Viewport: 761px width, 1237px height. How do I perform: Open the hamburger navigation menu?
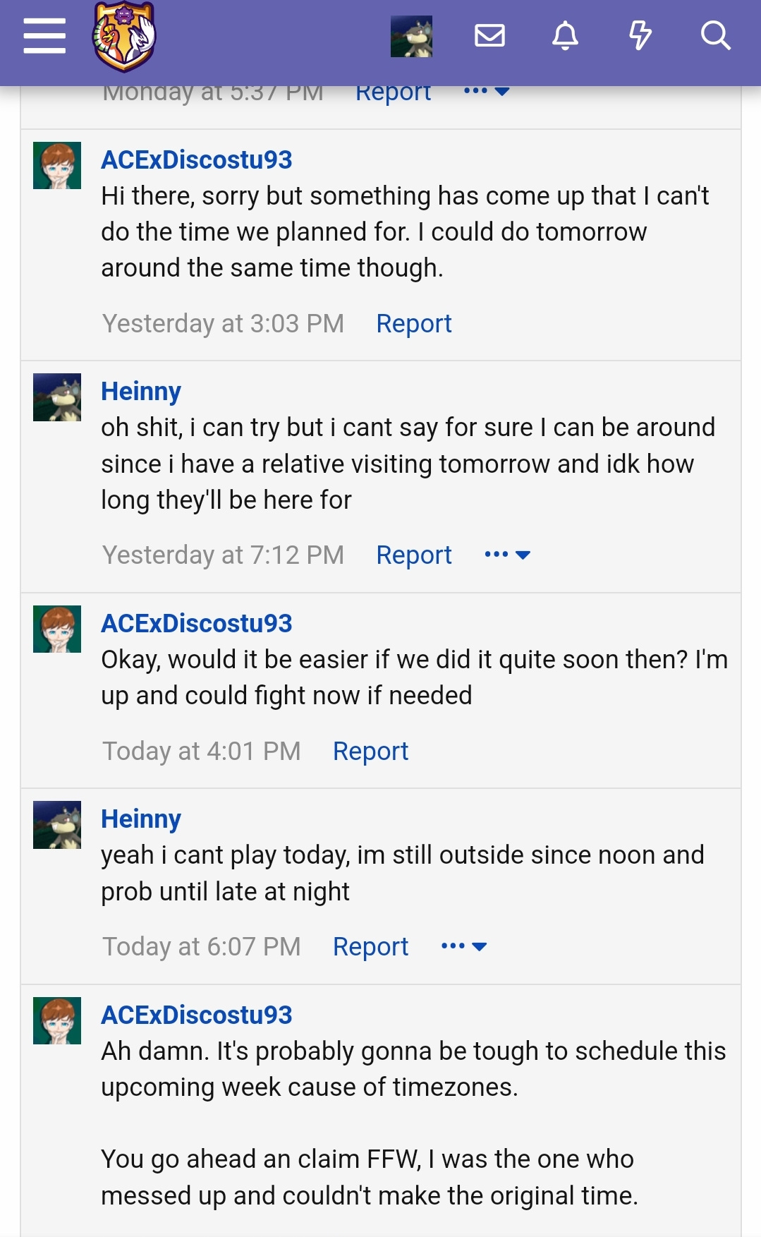point(44,35)
